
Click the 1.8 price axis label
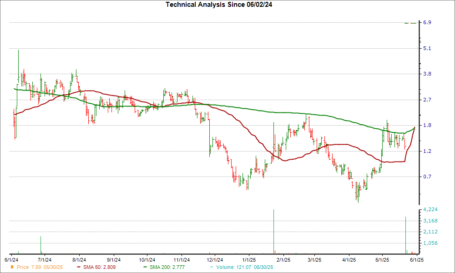pos(427,125)
